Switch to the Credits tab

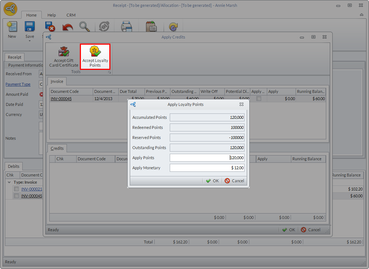[x=57, y=148]
